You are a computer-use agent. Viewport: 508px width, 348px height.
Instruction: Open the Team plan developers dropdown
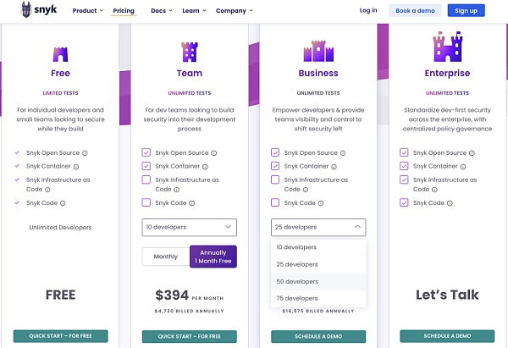189,228
